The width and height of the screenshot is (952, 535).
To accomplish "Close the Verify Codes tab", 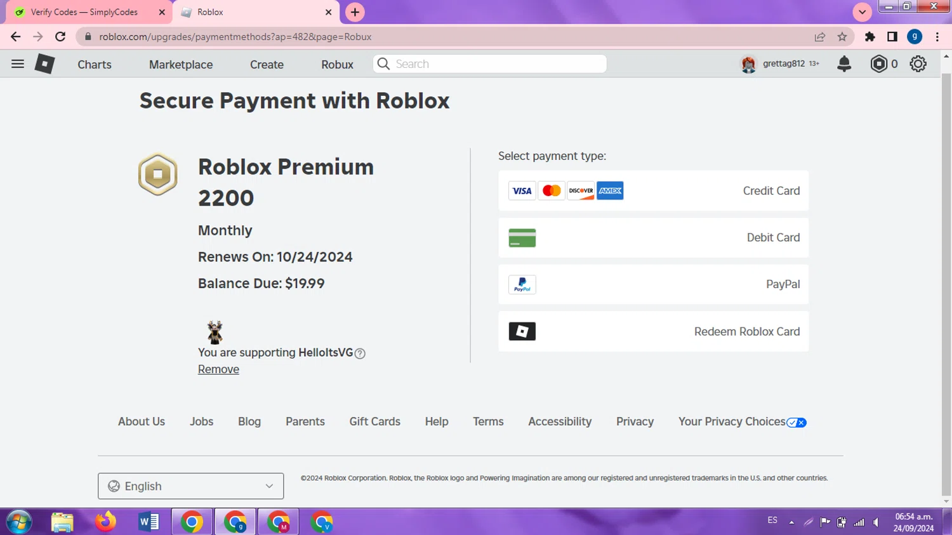I will (162, 12).
